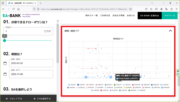Click the leftmost large USDJPY bubble
Viewport: 180px width, 102px height.
pos(86,77)
